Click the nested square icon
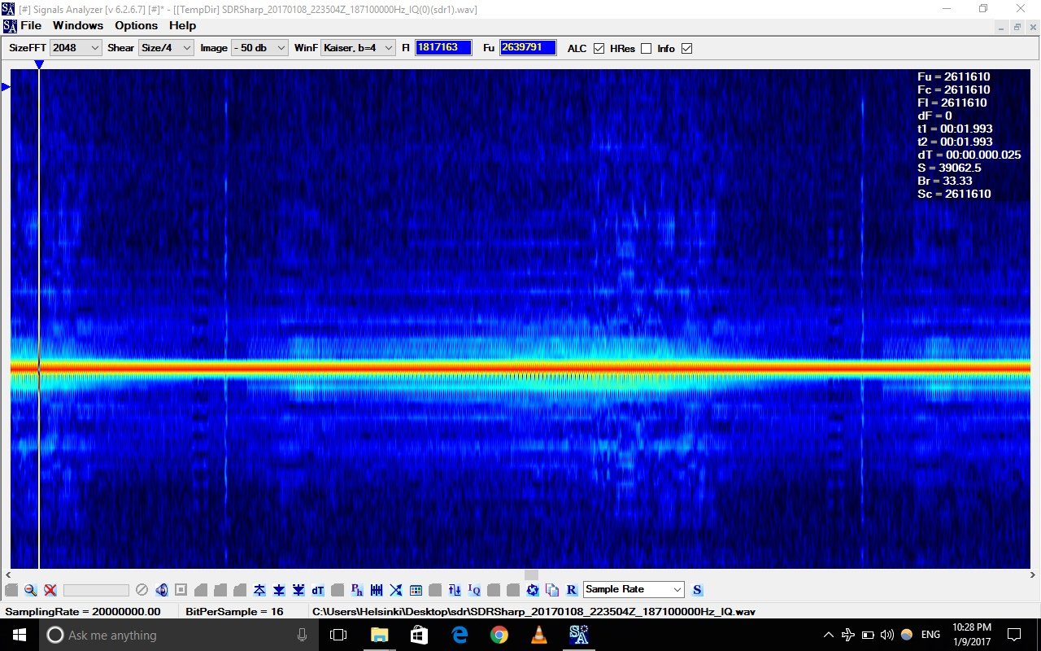This screenshot has height=651, width=1041. click(x=181, y=590)
